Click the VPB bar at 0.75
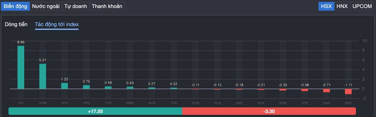 (x=86, y=87)
